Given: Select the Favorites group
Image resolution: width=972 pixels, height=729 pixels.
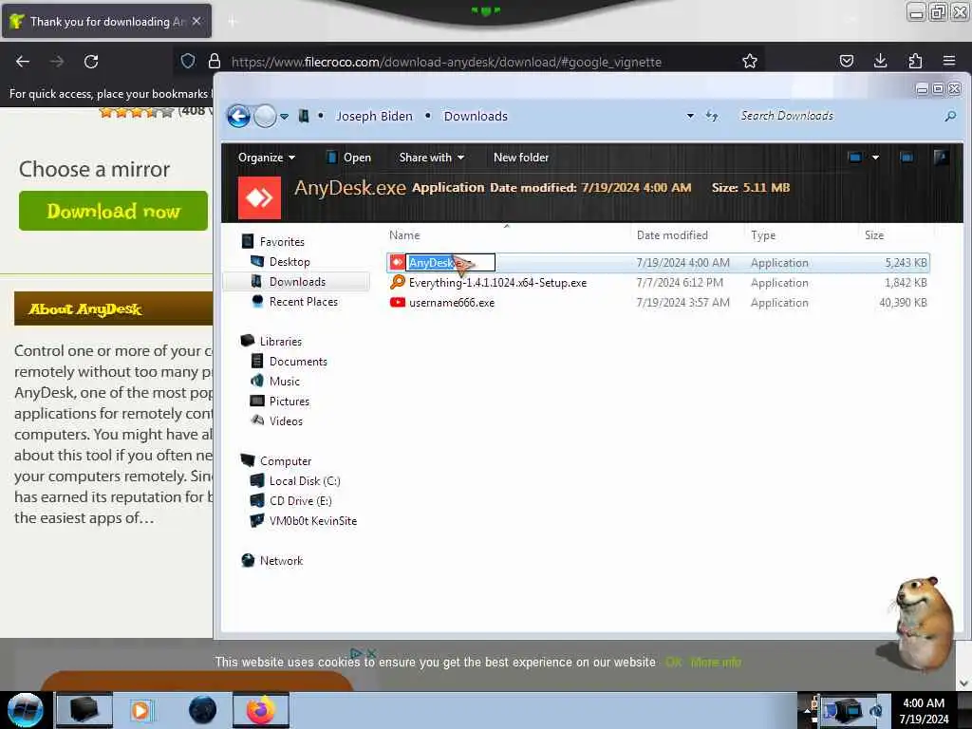Looking at the screenshot, I should 282,242.
